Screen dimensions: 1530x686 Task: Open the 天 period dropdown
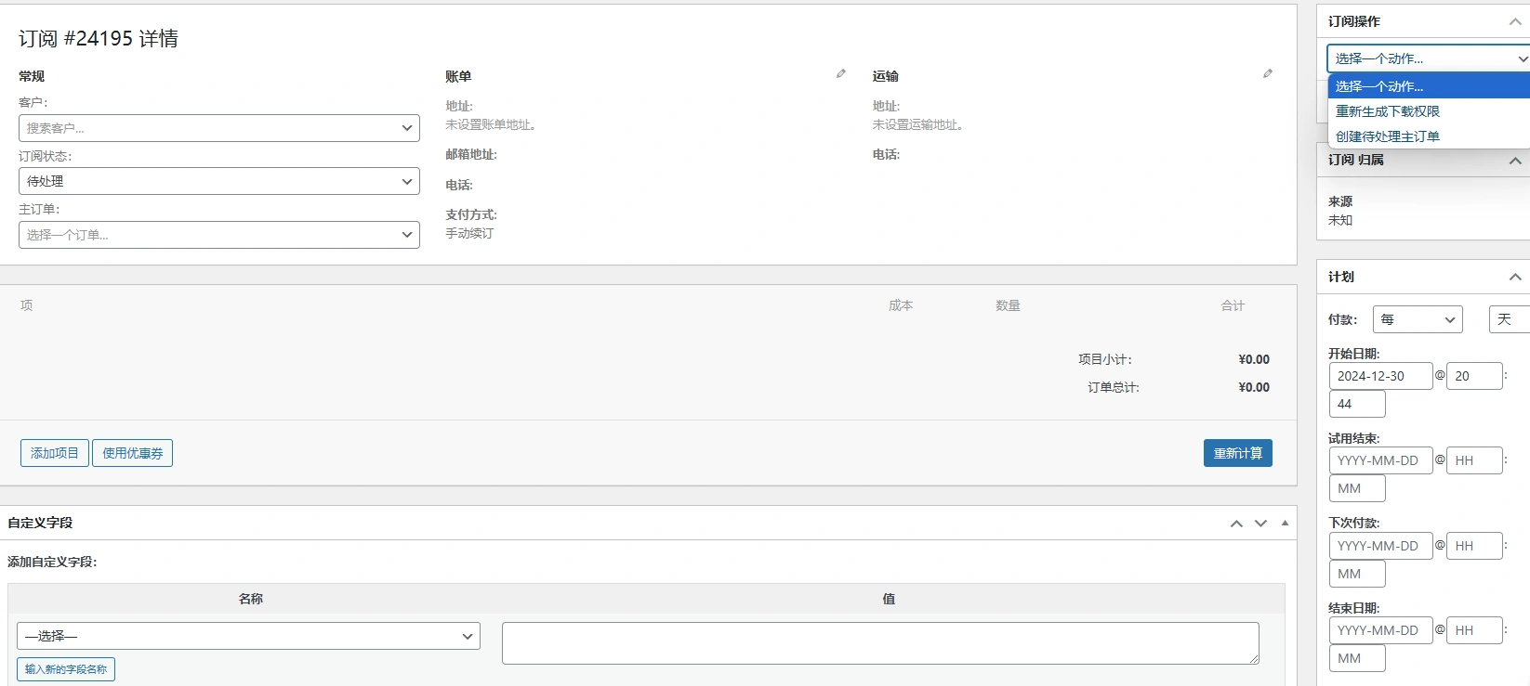coord(1510,319)
